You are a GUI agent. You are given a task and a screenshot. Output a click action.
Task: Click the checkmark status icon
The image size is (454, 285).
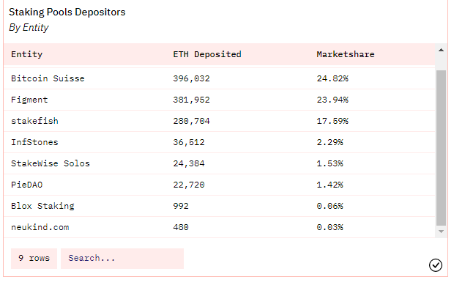pyautogui.click(x=436, y=265)
